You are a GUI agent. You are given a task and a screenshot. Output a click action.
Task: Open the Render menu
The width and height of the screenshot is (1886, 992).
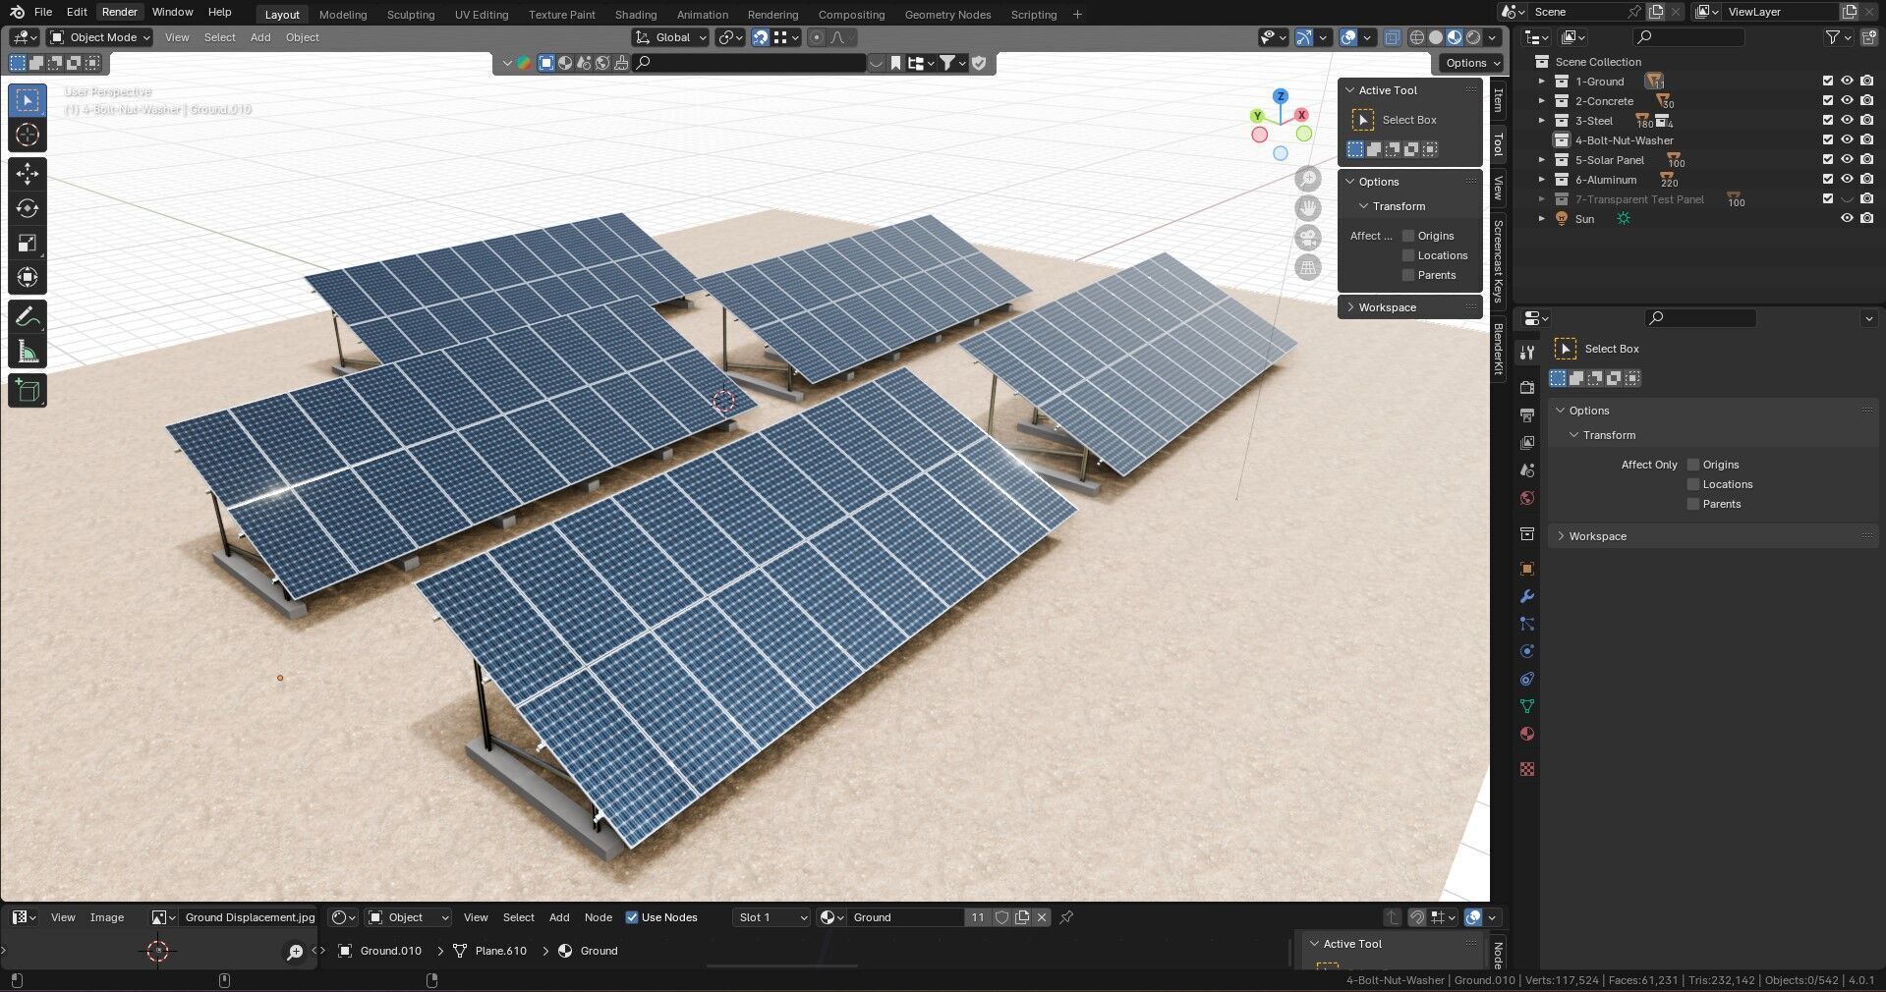120,12
